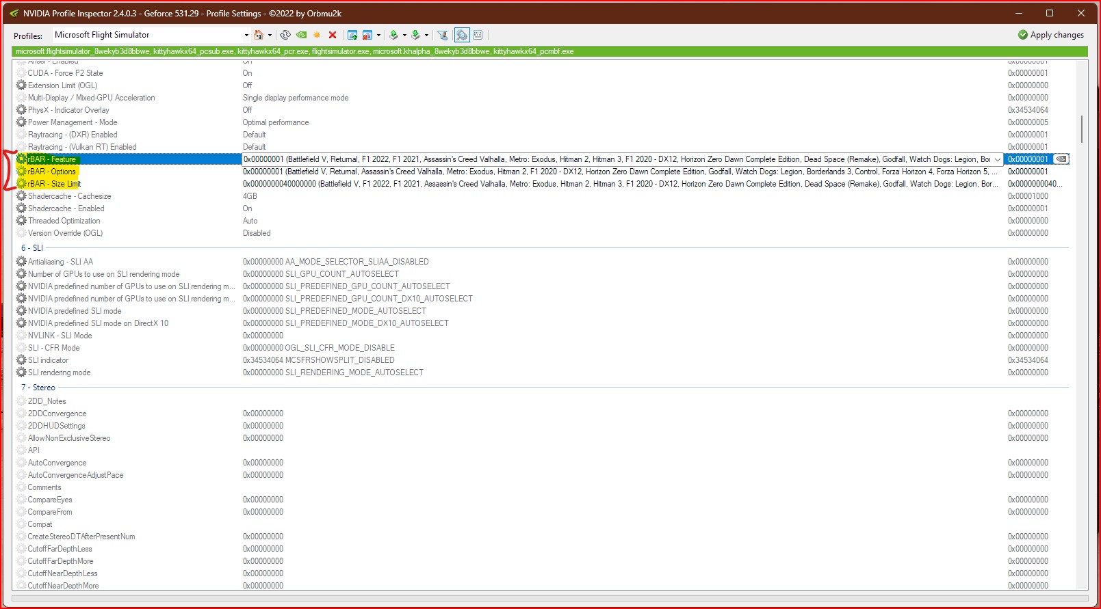The height and width of the screenshot is (609, 1101).
Task: Select CUDA - Force P2 State row
Action: (x=543, y=73)
